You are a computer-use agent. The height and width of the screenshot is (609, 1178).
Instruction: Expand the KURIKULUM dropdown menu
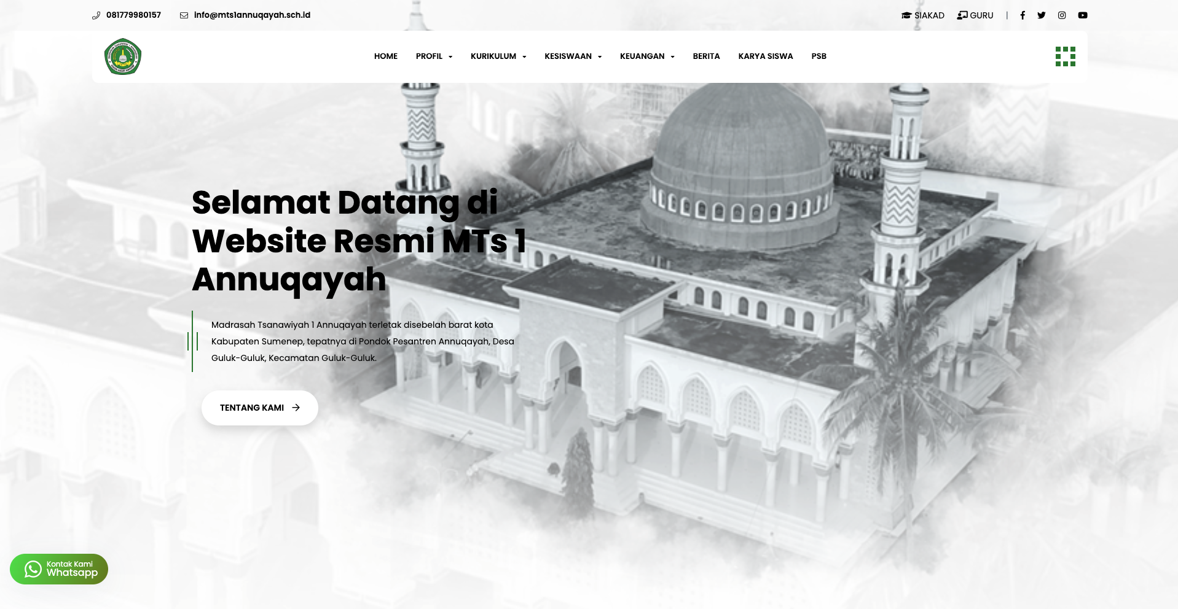pos(498,56)
